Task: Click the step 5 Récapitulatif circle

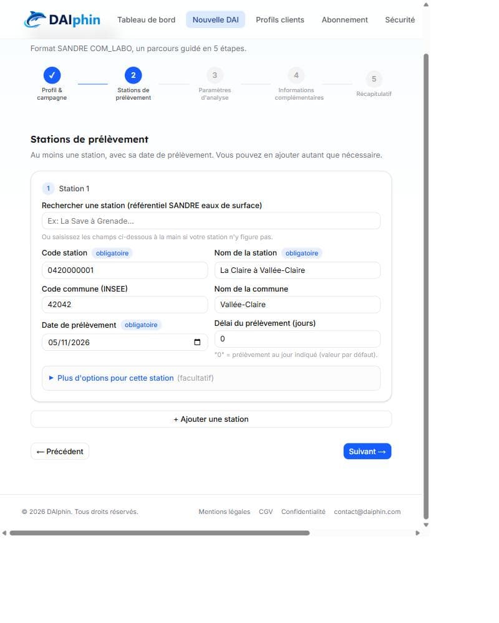Action: point(374,78)
